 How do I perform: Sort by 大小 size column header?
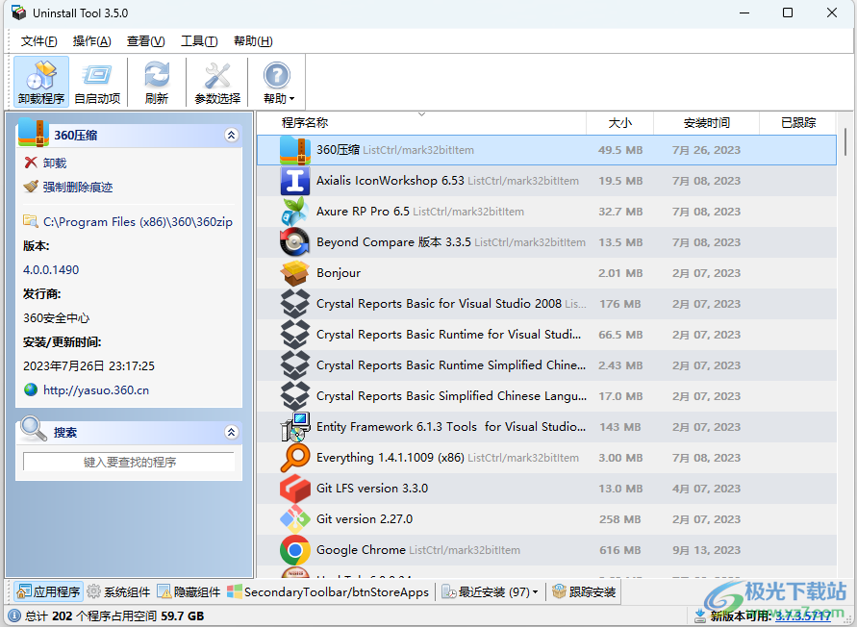tap(619, 123)
